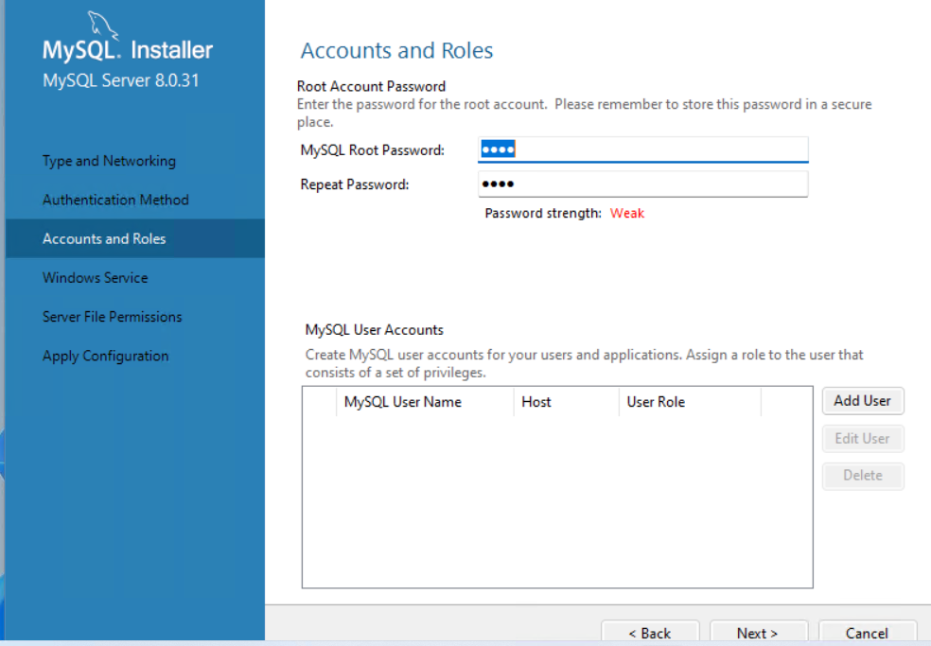This screenshot has width=931, height=646.
Task: Focus the Repeat Password field
Action: (643, 183)
